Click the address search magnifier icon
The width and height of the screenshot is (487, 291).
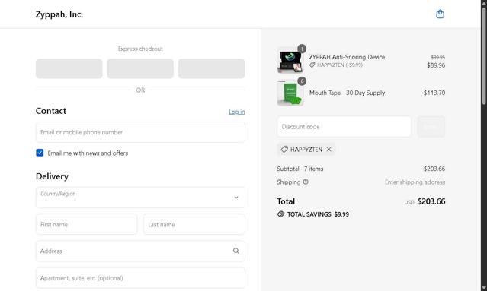point(236,251)
